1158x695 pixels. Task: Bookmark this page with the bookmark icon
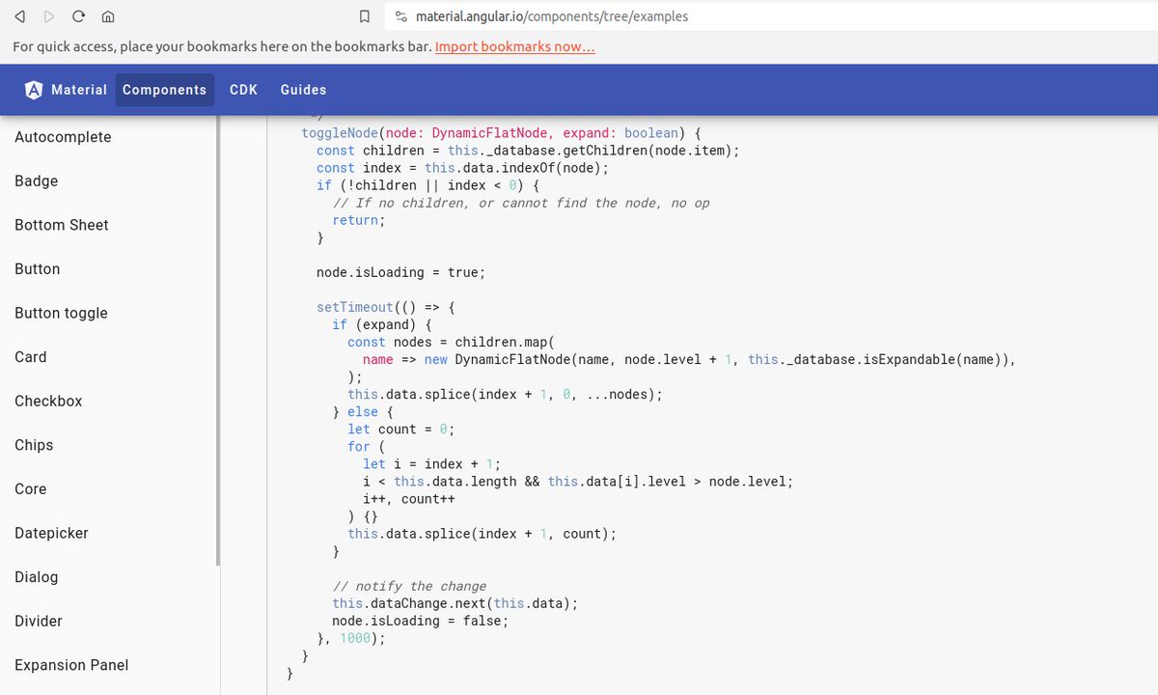364,16
